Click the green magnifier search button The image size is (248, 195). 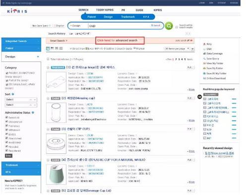169,26
